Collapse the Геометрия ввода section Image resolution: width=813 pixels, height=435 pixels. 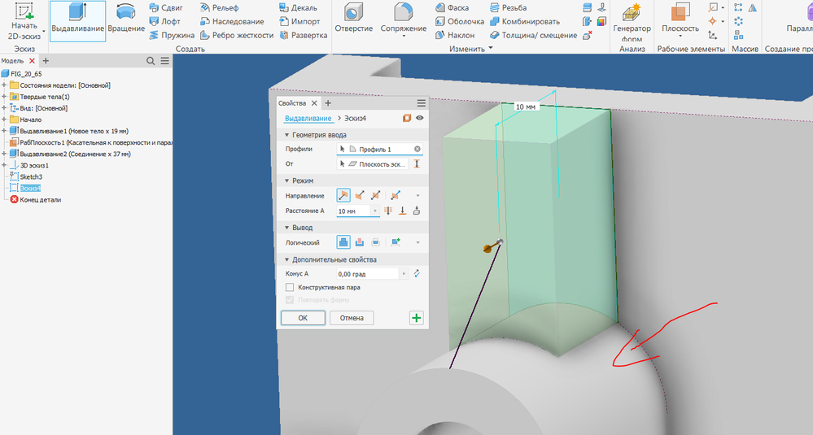286,135
